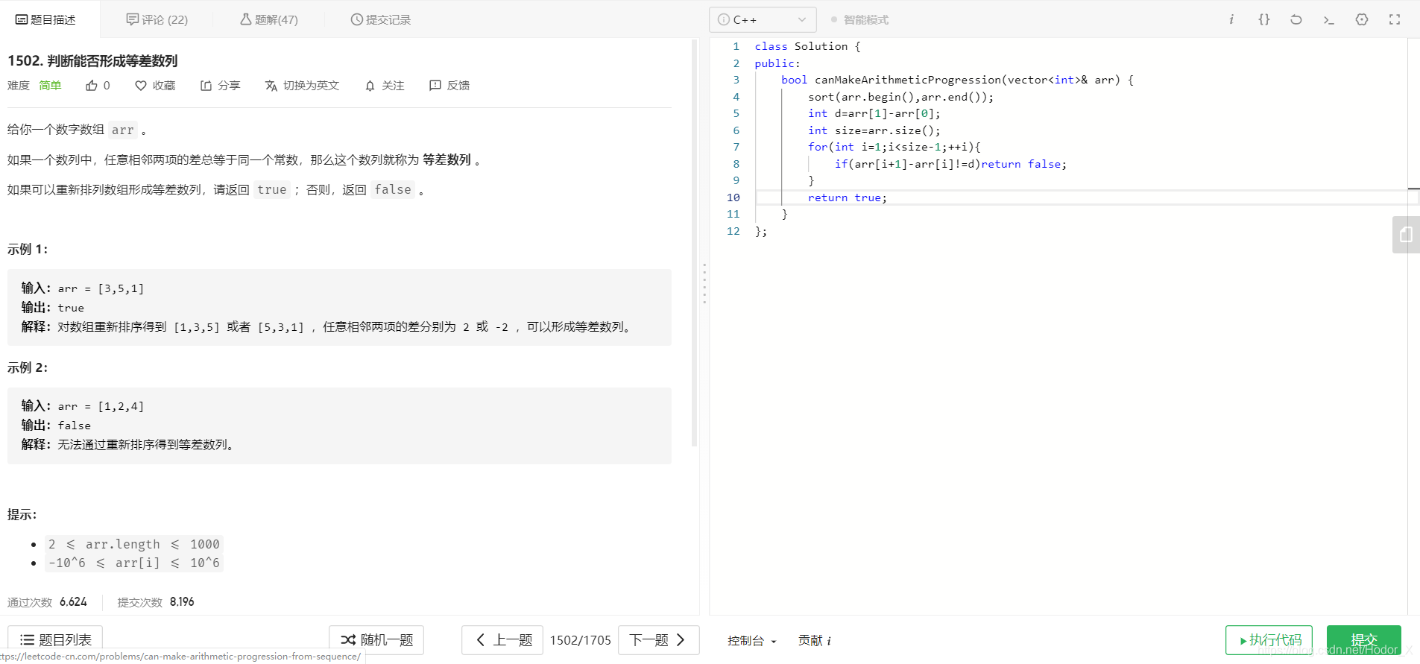The image size is (1420, 664).
Task: Click the bell 关注 follow button
Action: point(385,86)
